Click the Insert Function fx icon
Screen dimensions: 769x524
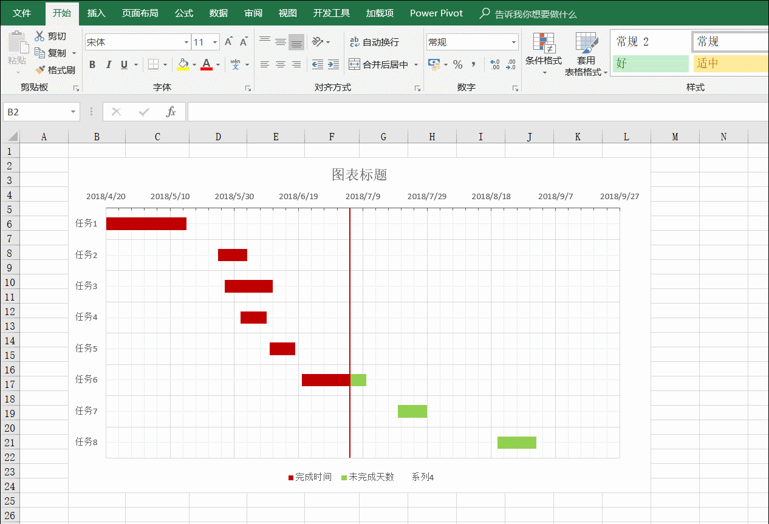(x=171, y=112)
